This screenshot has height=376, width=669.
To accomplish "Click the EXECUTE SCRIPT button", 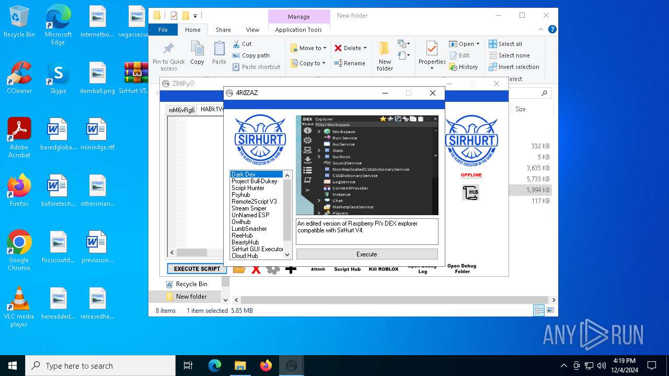I will tap(197, 268).
